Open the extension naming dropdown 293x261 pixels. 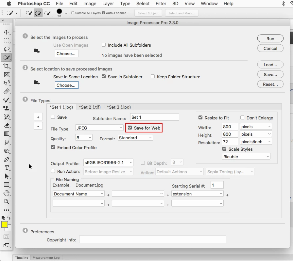[x=197, y=194]
